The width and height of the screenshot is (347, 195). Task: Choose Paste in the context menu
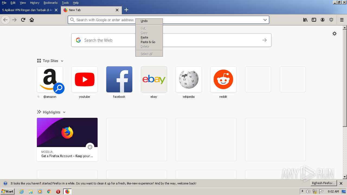[x=149, y=37]
